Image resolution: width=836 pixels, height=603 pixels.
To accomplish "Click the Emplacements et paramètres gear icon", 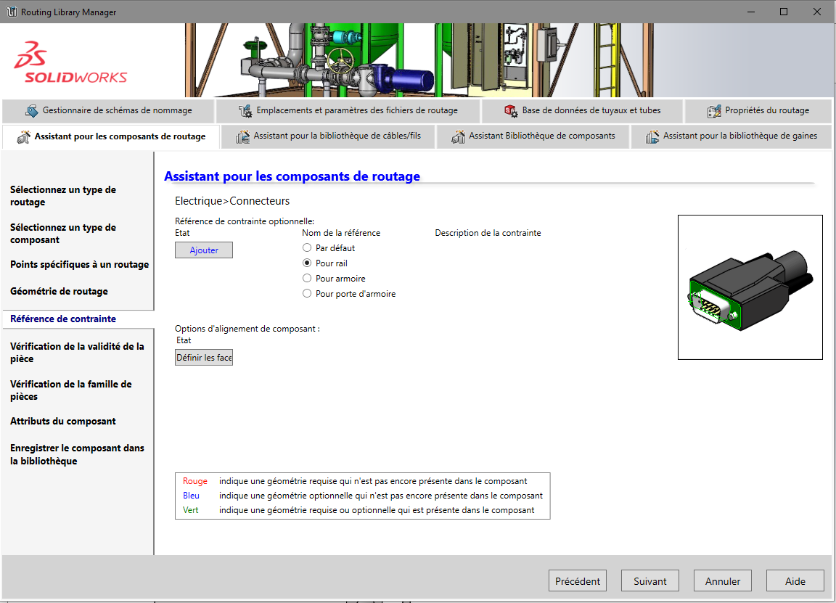I will 245,111.
